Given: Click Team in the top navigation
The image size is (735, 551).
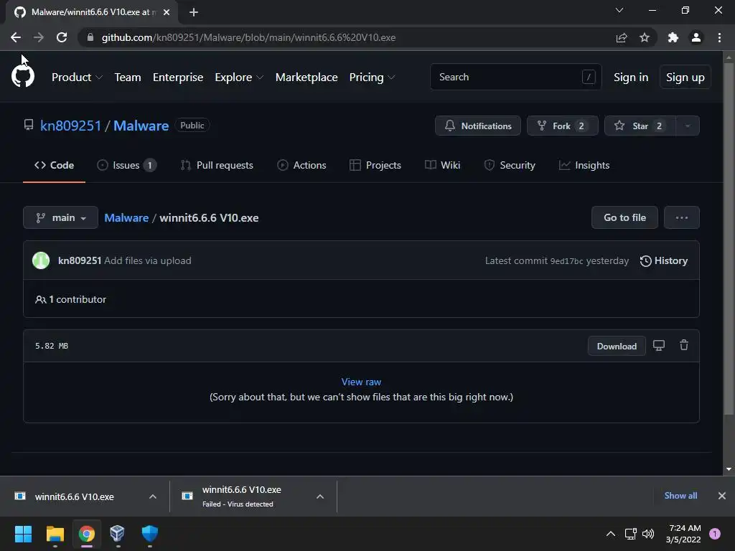Looking at the screenshot, I should (x=128, y=77).
